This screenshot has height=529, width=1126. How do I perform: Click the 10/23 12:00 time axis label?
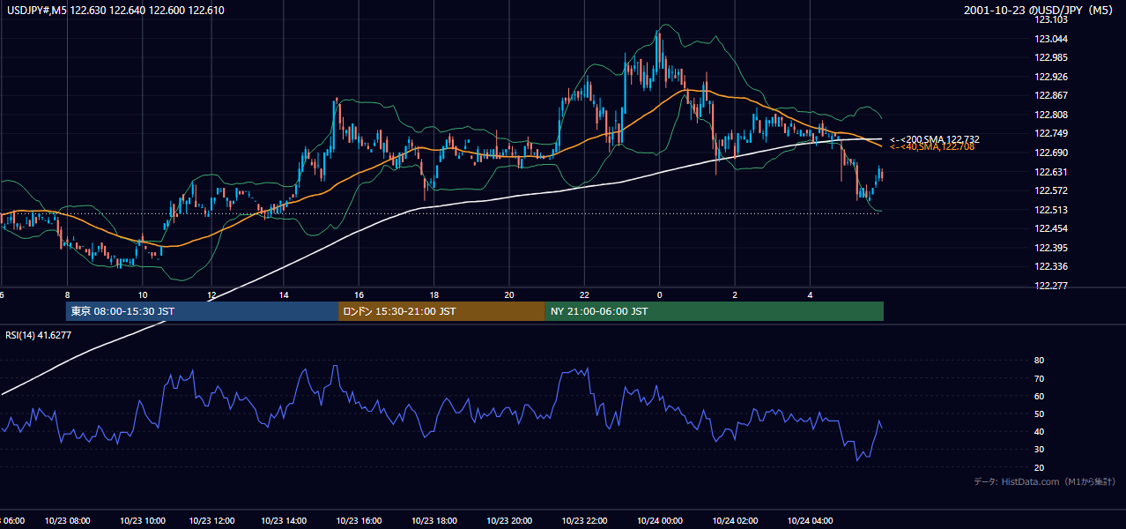[x=211, y=520]
